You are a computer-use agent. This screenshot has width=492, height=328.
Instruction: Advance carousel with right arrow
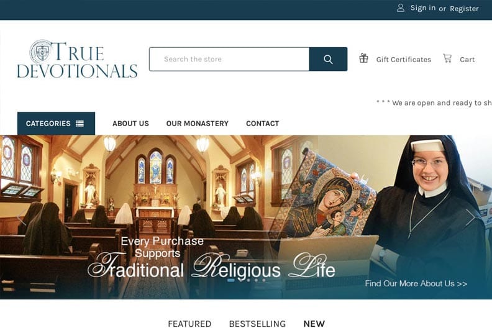470,217
